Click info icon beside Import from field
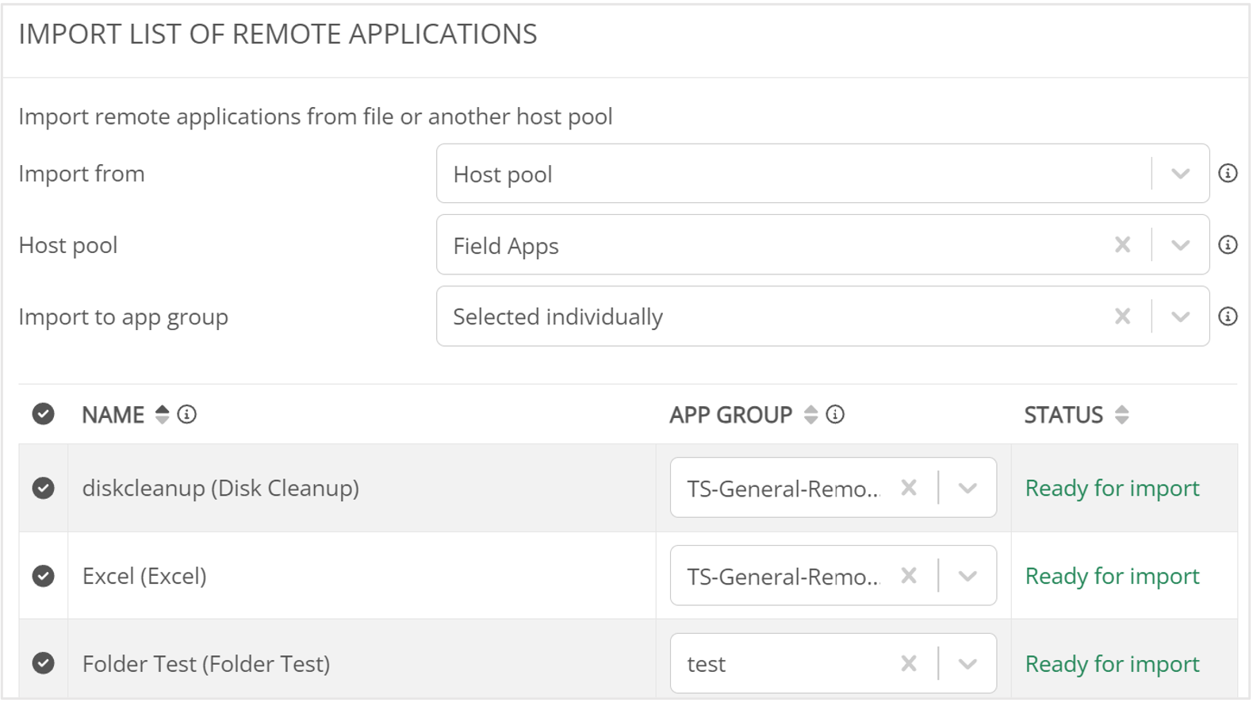Viewport: 1253px width, 702px height. pos(1227,174)
